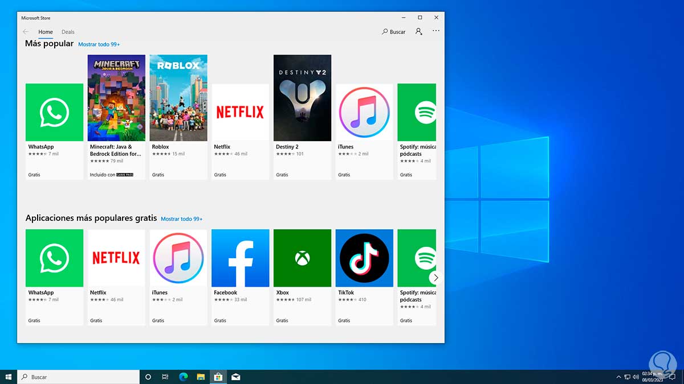Open the Facebook app tile
The image size is (684, 384).
click(x=240, y=277)
